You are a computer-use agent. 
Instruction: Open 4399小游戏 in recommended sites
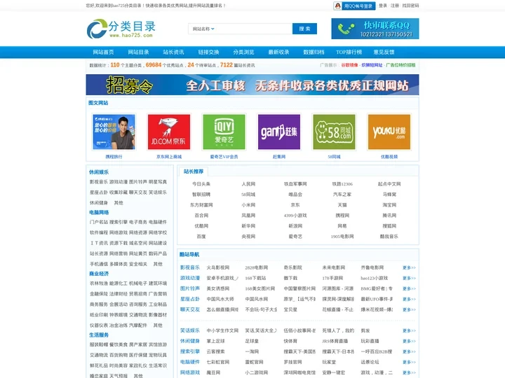pyautogui.click(x=295, y=216)
